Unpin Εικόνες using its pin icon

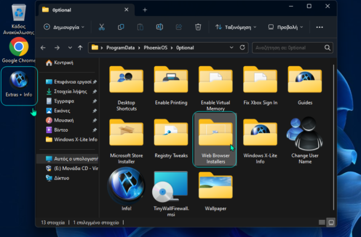94,111
